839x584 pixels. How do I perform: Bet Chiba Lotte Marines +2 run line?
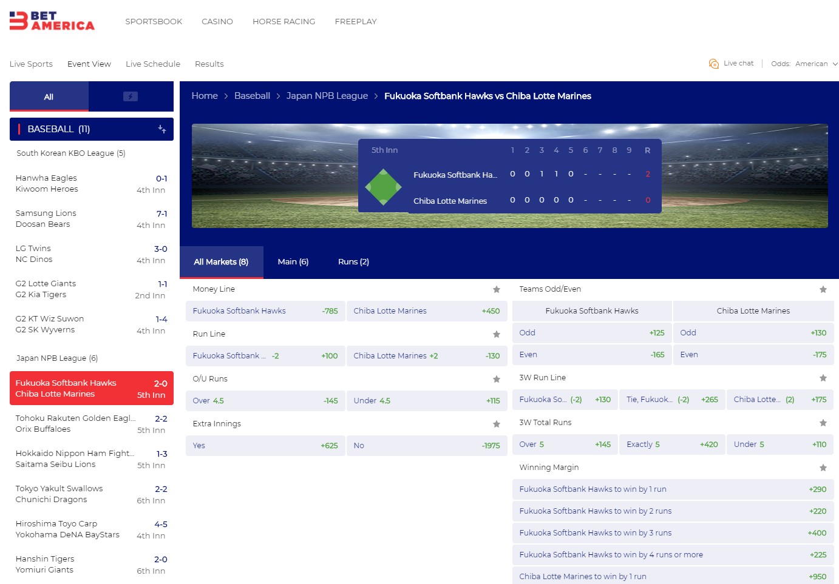tap(427, 356)
